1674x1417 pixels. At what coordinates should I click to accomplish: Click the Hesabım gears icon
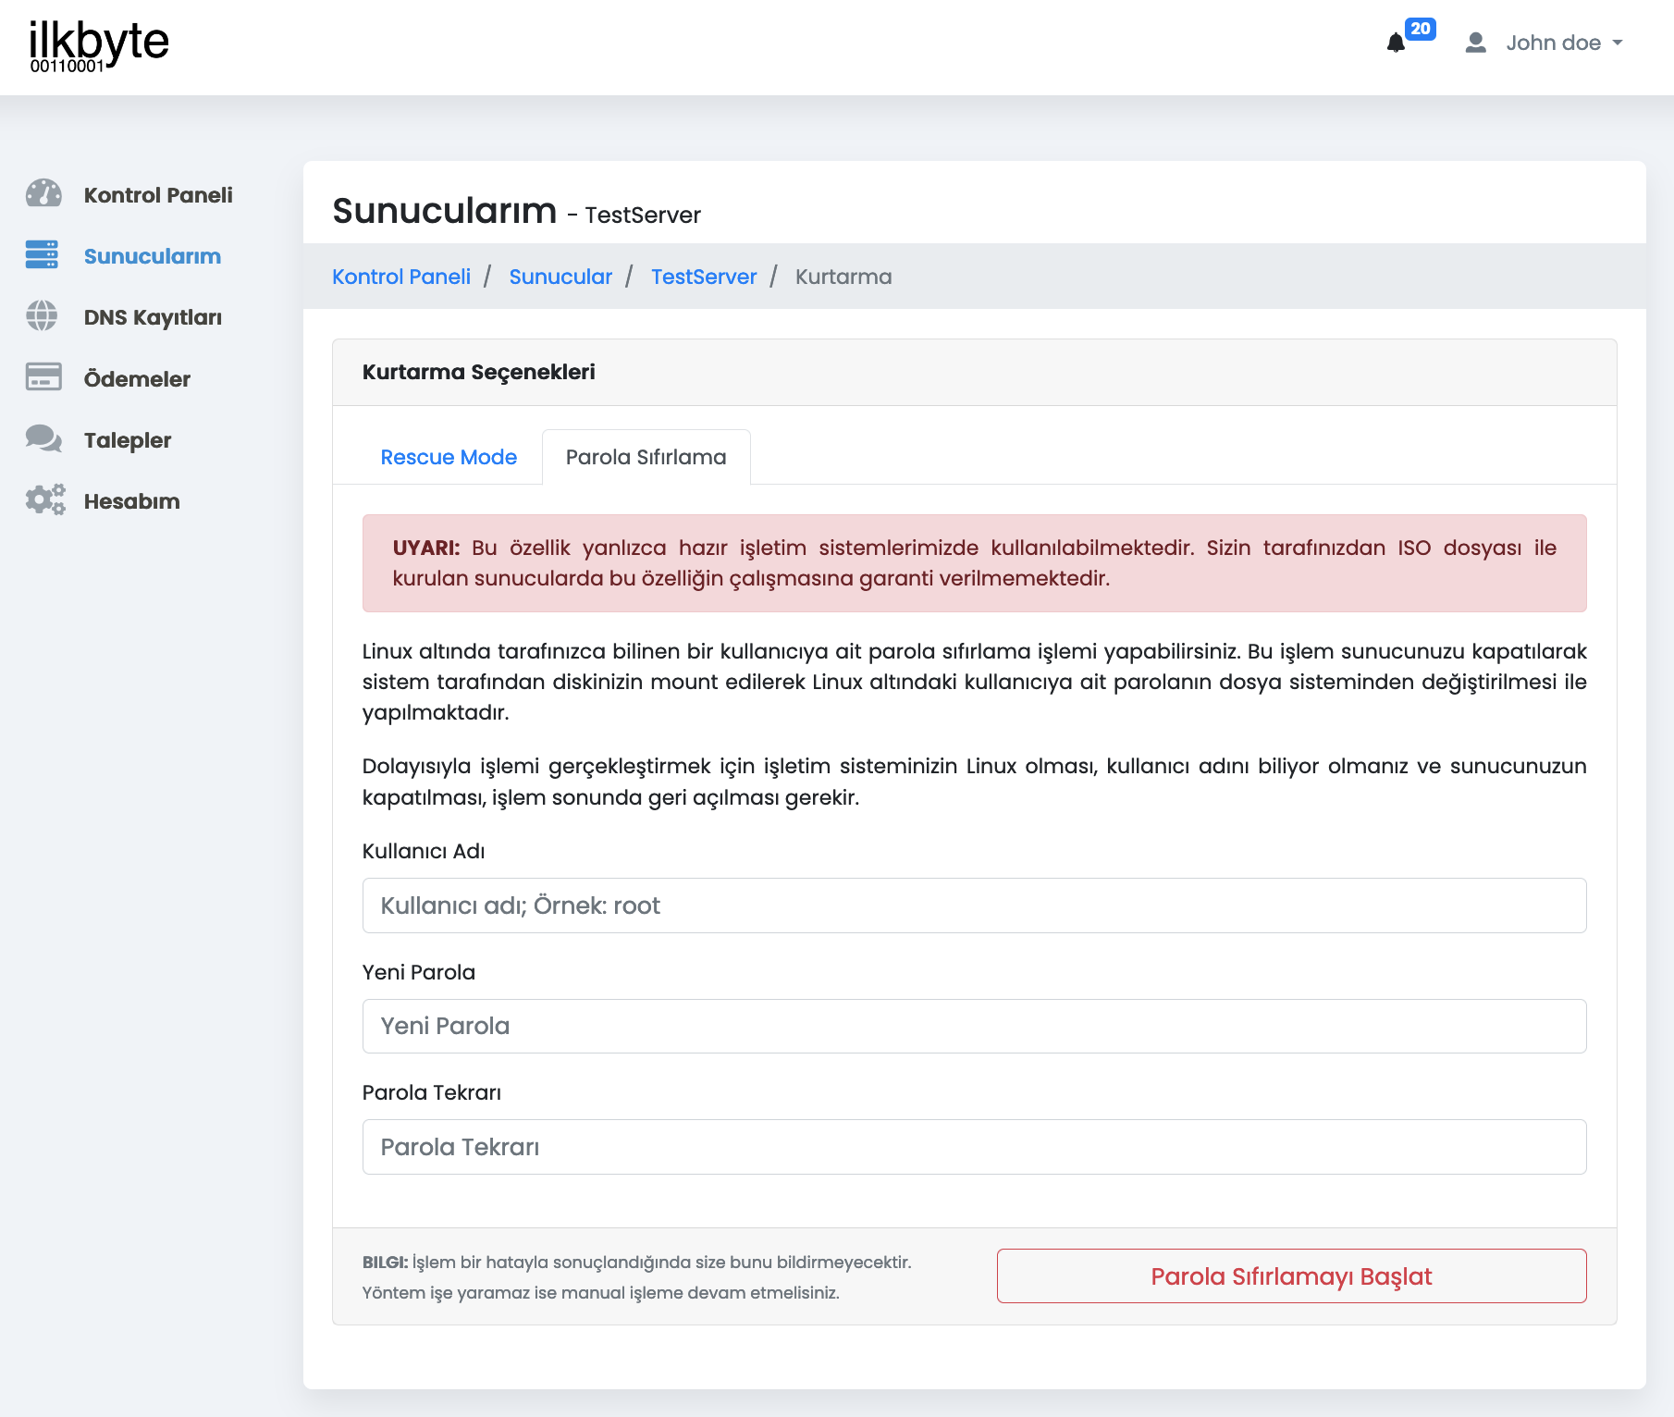coord(45,499)
